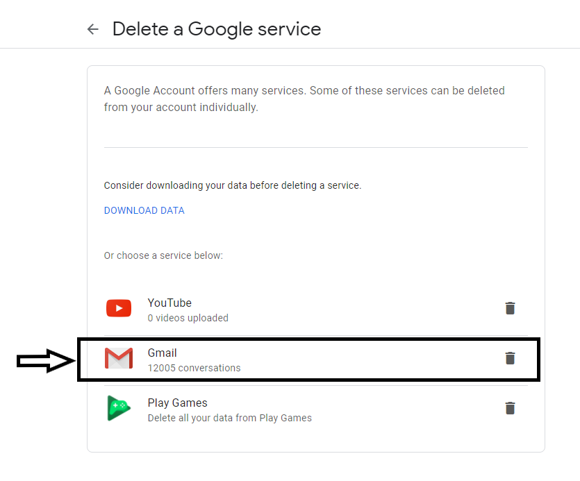
Task: Select the YouTube service name
Action: (x=169, y=303)
